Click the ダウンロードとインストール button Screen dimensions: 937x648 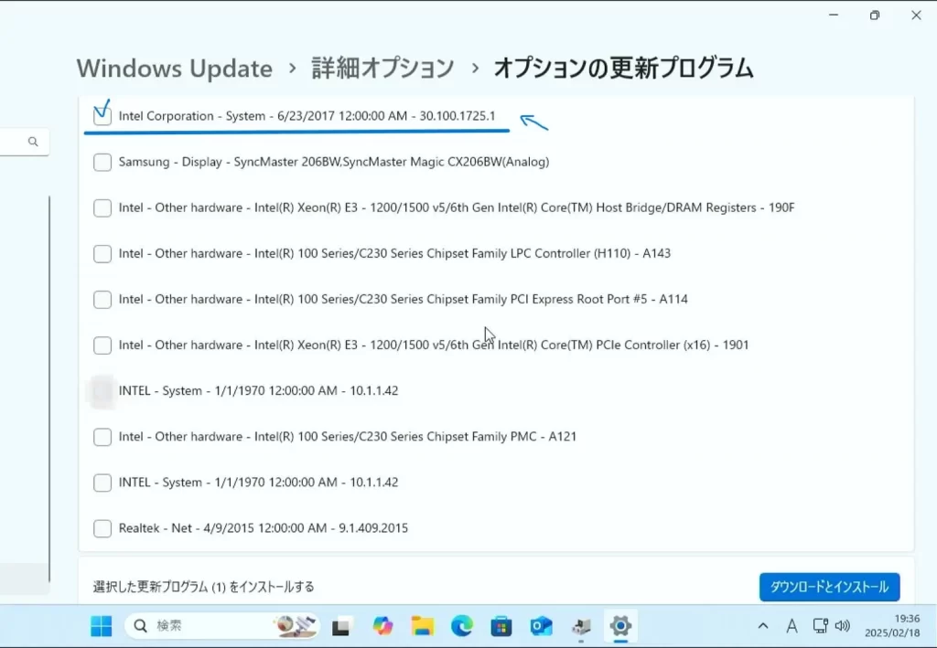pos(829,587)
